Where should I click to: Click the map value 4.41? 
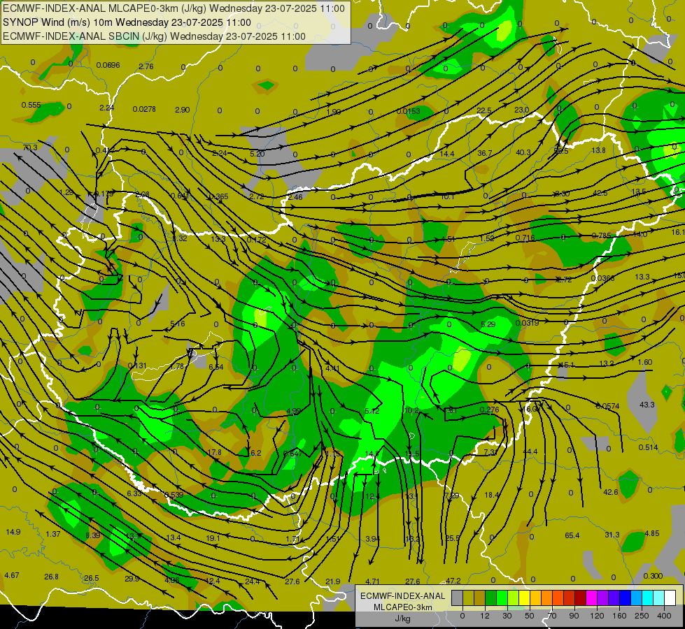tap(332, 368)
